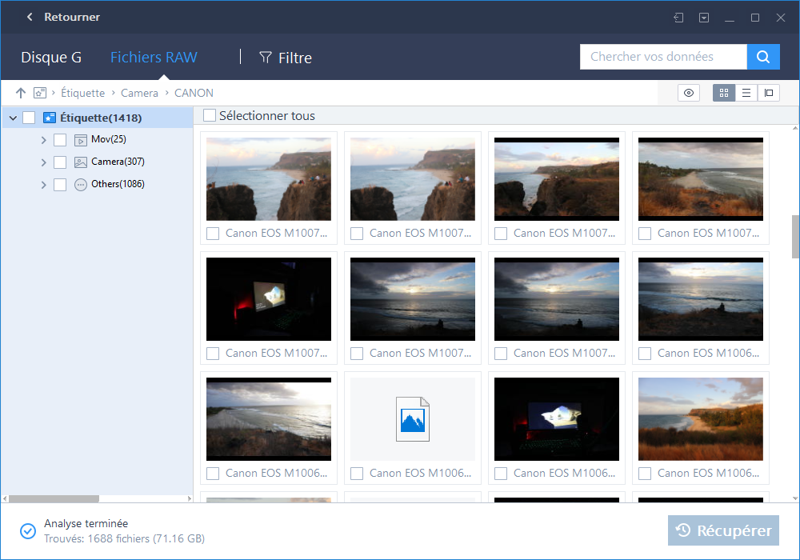This screenshot has height=560, width=800.
Task: Click Trouvés: 1688 fichiers status text
Action: pos(125,538)
